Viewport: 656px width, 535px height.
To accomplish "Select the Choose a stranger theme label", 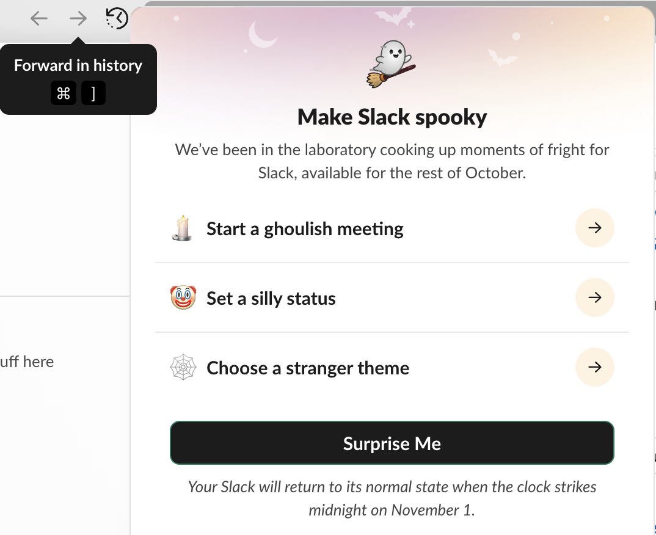I will click(308, 368).
